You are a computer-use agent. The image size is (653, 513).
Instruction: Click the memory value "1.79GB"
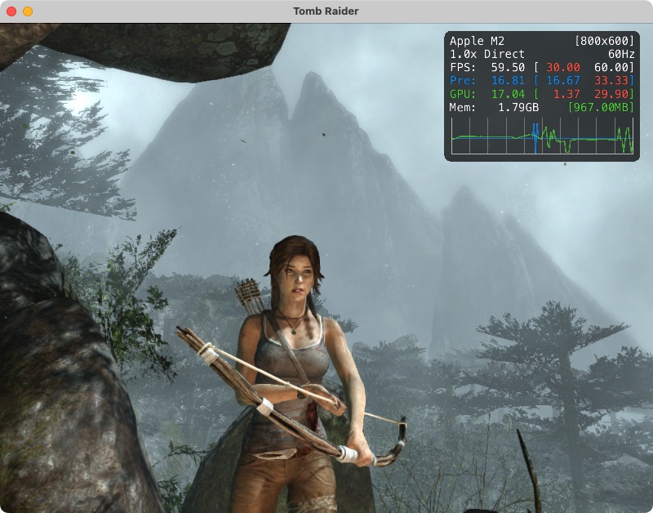(x=518, y=108)
